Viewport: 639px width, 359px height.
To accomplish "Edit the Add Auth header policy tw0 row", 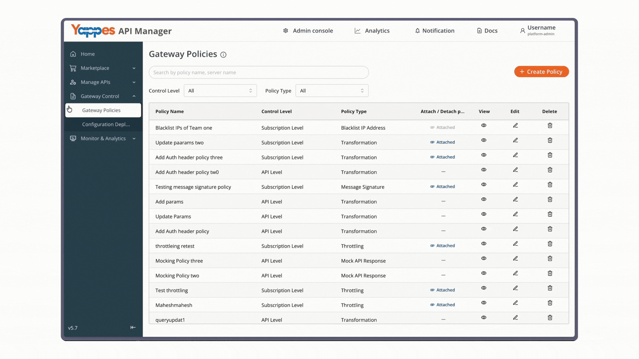I will point(515,170).
